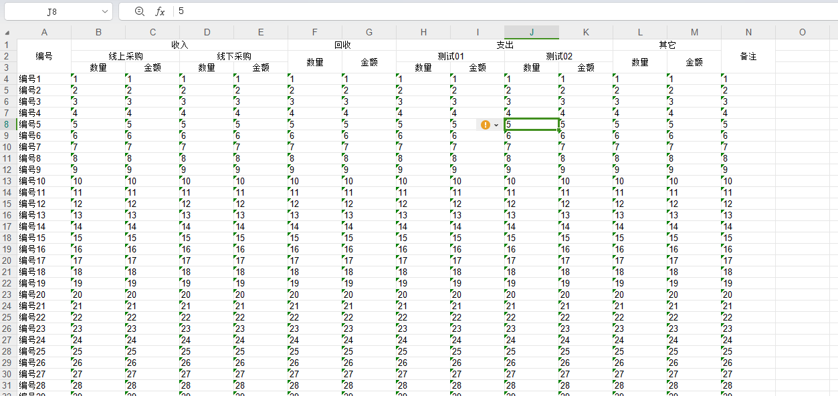Click inside the Name Box showing J8
838x396 pixels.
click(52, 11)
